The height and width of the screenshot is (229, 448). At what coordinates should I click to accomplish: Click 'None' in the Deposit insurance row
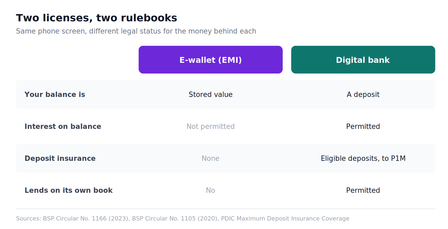(x=210, y=158)
